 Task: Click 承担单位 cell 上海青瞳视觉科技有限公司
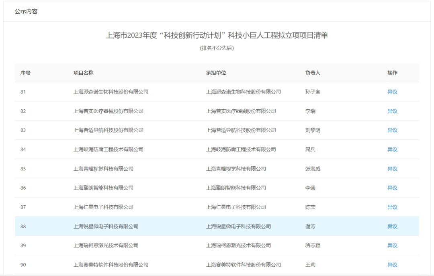click(236, 169)
